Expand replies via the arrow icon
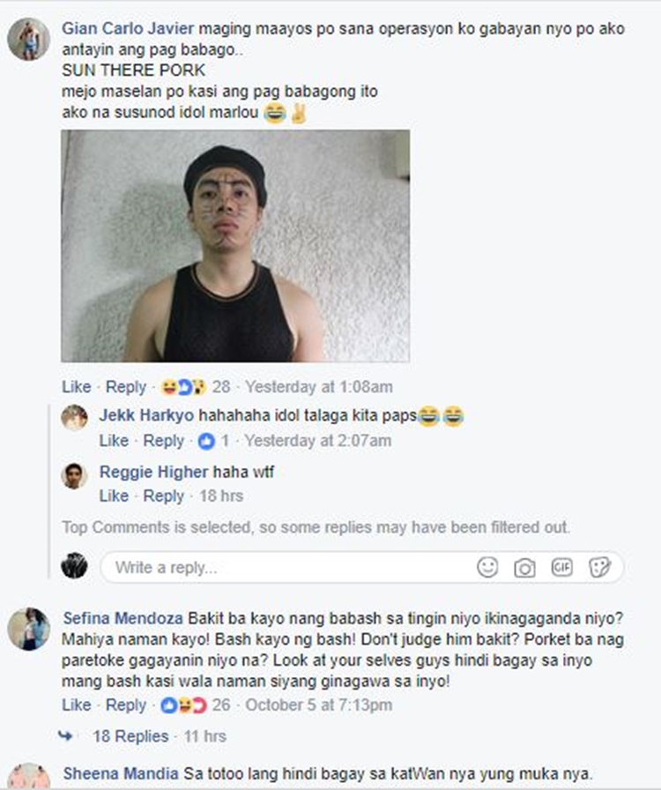The width and height of the screenshot is (661, 790). tap(65, 735)
